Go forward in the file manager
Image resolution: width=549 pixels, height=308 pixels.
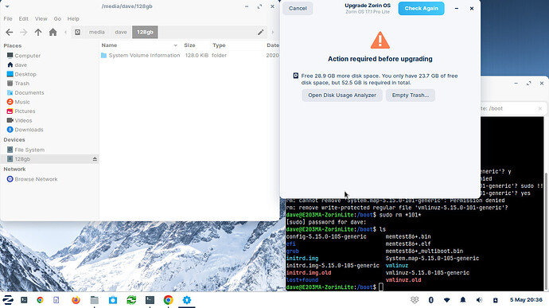tap(23, 33)
